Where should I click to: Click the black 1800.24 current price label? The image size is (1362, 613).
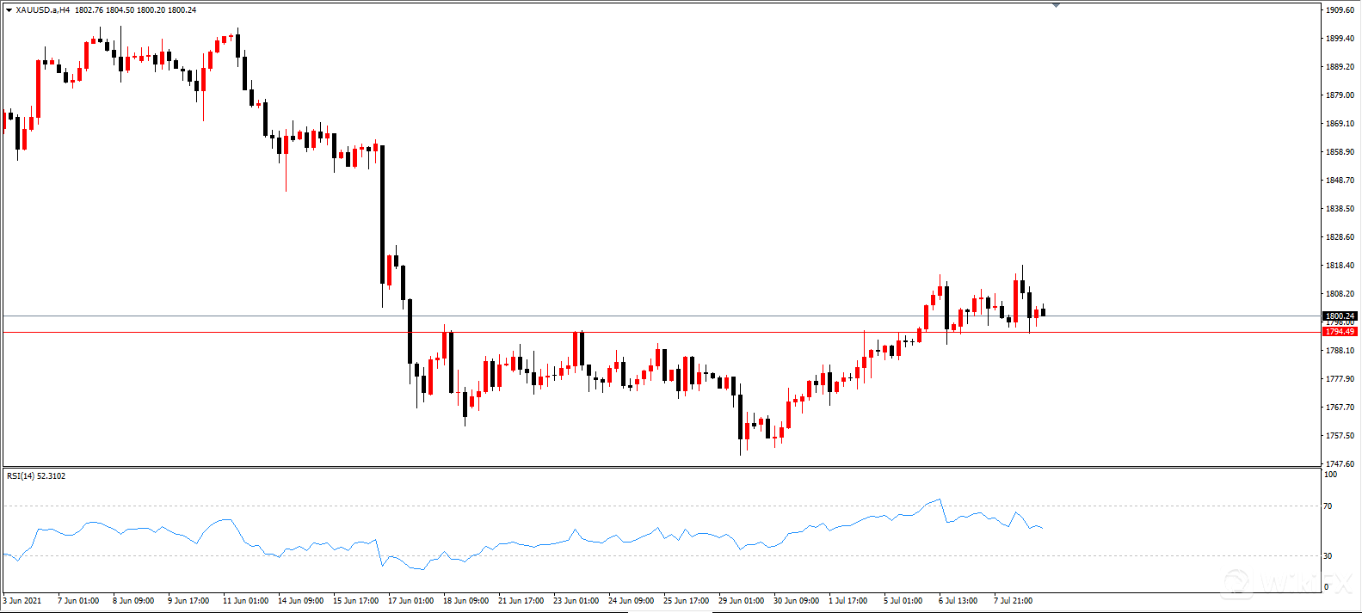click(x=1340, y=316)
